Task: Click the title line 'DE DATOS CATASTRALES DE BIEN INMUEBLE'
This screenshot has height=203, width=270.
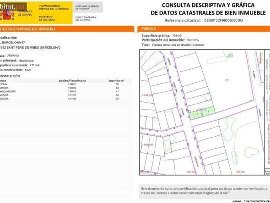Action: (x=208, y=13)
